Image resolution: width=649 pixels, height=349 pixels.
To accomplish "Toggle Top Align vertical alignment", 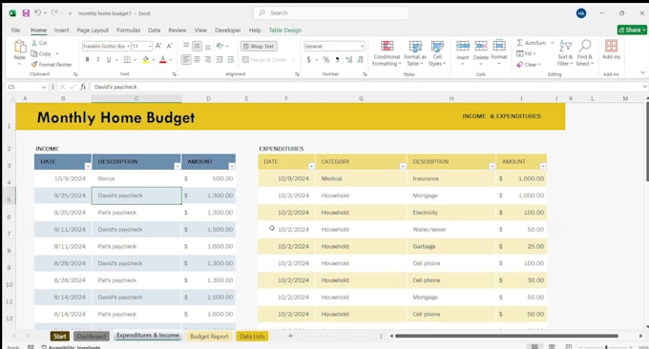I will pos(186,46).
